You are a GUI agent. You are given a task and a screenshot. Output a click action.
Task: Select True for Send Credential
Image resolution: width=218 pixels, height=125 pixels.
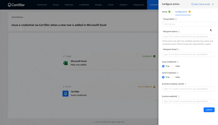pos(163,77)
